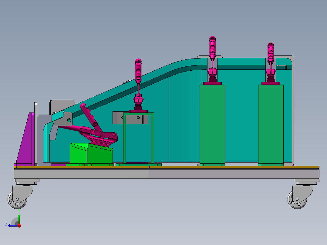Select the pink clamp handle above the green frame stand
This screenshot has height=245, width=327.
tap(138, 71)
